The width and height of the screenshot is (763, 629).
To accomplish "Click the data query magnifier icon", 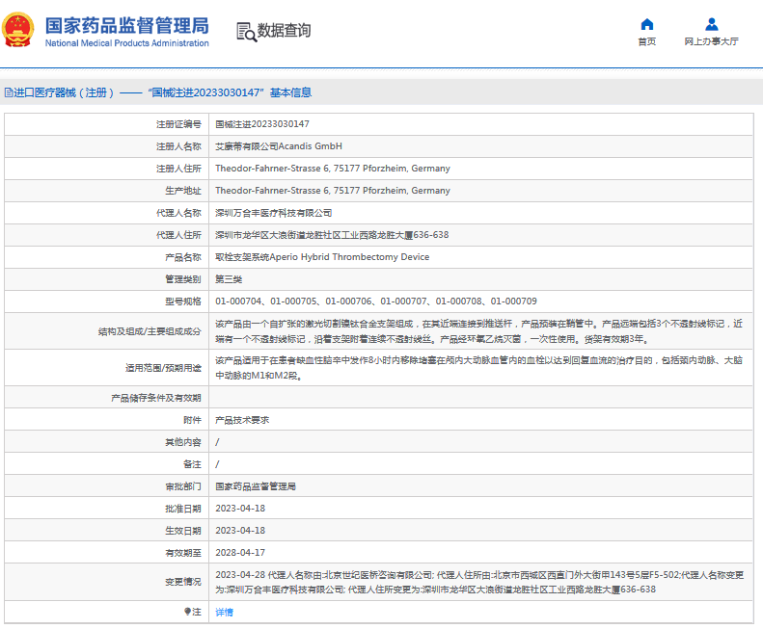I will point(246,32).
